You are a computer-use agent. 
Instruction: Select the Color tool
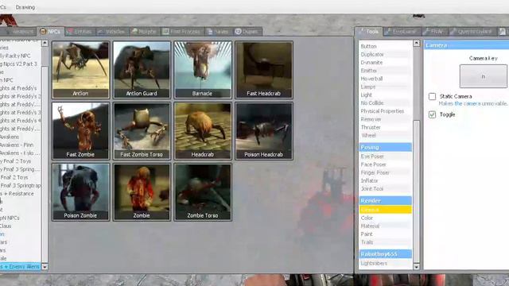point(385,218)
